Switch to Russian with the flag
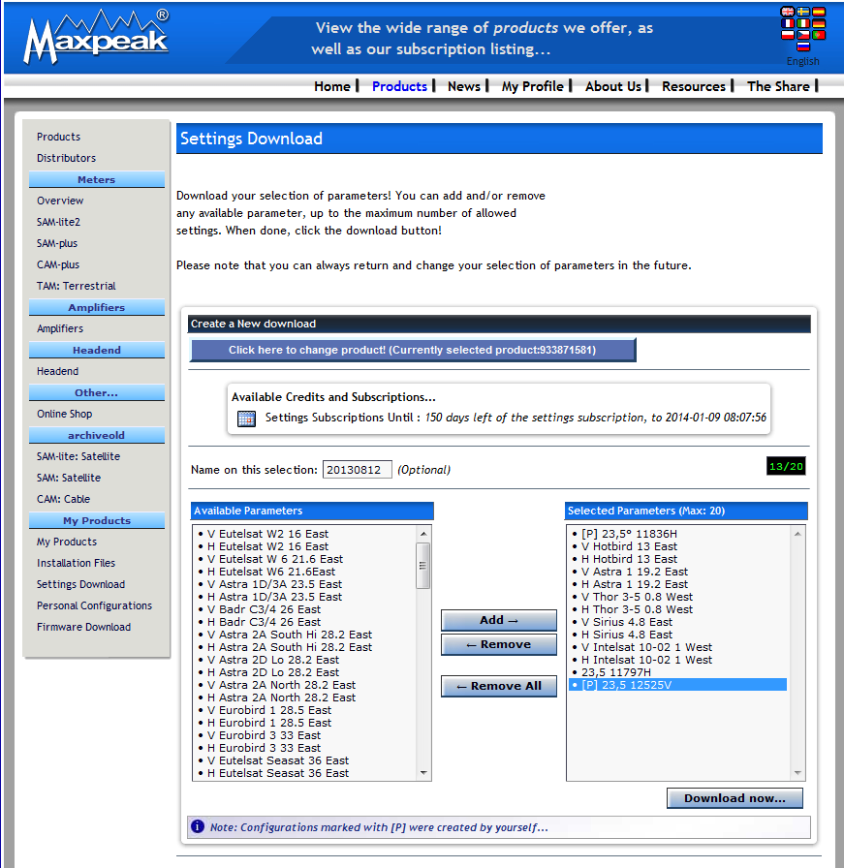The image size is (844, 868). coord(803,46)
